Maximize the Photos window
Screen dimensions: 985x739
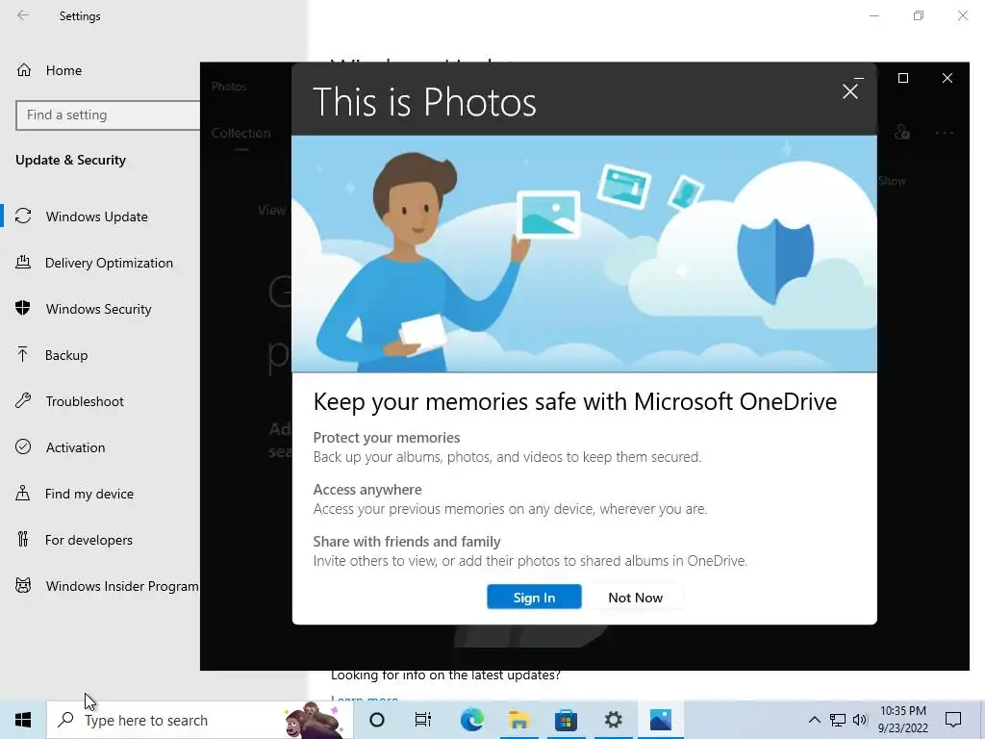point(903,78)
